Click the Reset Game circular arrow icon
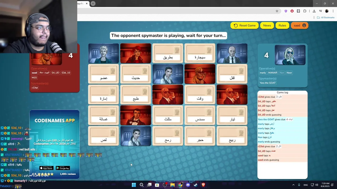The image size is (337, 189). point(236,25)
